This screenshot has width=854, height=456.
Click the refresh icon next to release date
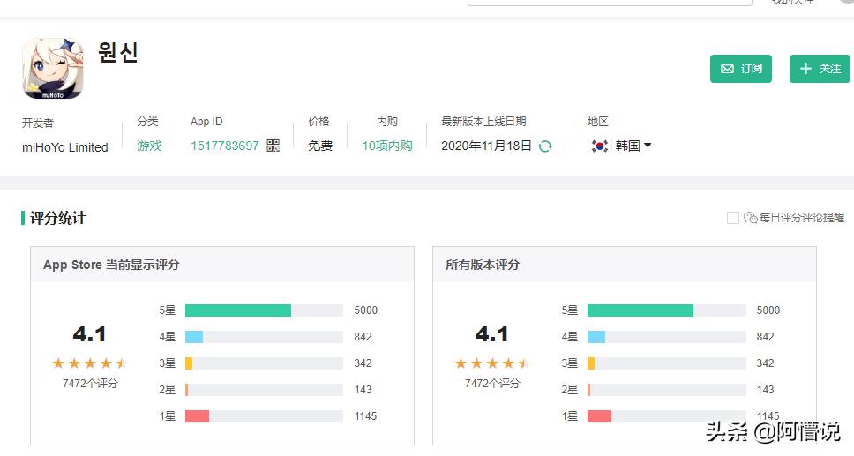(x=544, y=146)
